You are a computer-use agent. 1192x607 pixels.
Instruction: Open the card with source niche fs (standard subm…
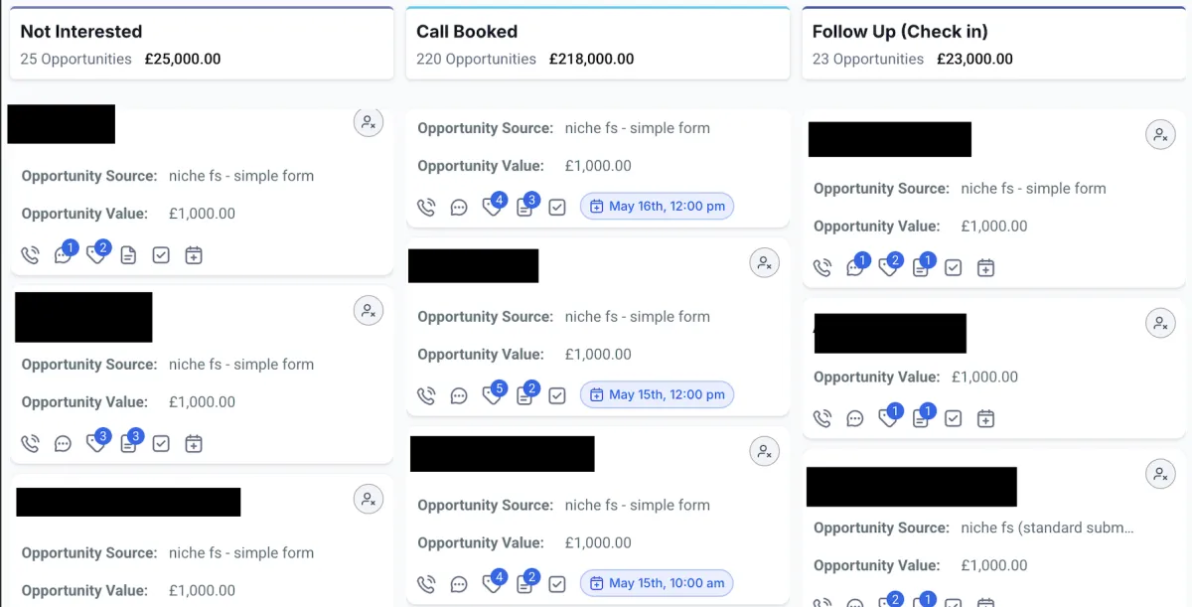tap(993, 529)
